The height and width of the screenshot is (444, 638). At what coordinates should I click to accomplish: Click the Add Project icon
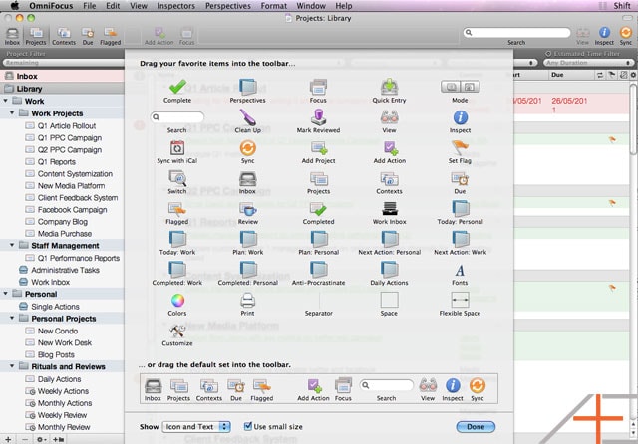319,148
